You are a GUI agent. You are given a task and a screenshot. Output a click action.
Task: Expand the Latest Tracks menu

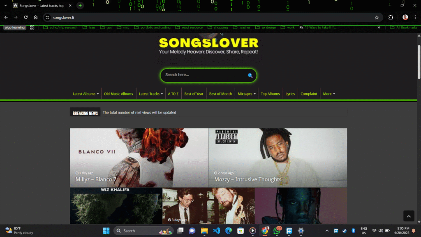[x=150, y=94]
